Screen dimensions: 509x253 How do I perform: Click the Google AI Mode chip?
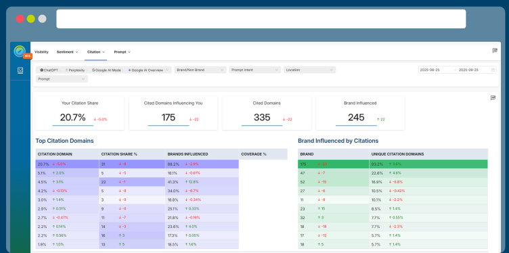(x=106, y=70)
